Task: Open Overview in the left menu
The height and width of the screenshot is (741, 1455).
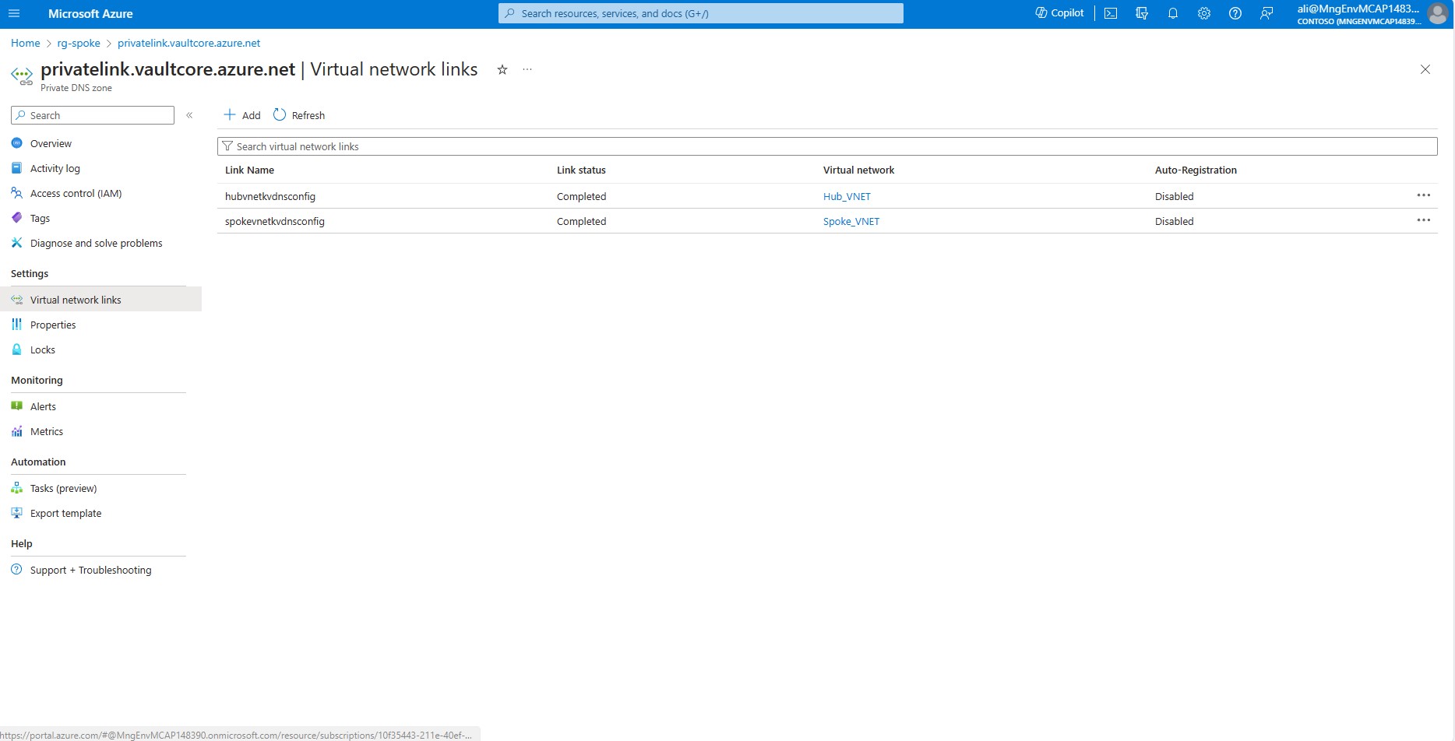Action: [51, 143]
